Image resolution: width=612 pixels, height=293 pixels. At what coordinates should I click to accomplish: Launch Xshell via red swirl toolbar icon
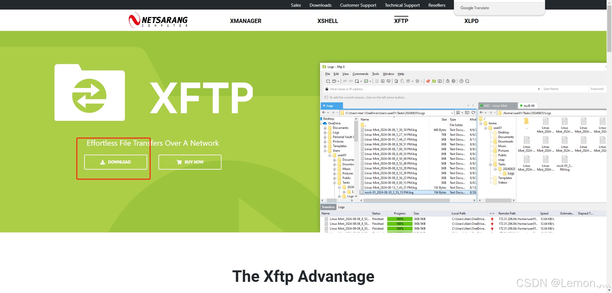(428, 81)
